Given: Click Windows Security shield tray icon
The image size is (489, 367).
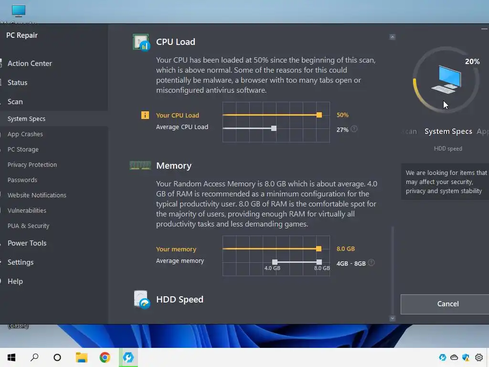Looking at the screenshot, I should [x=466, y=357].
